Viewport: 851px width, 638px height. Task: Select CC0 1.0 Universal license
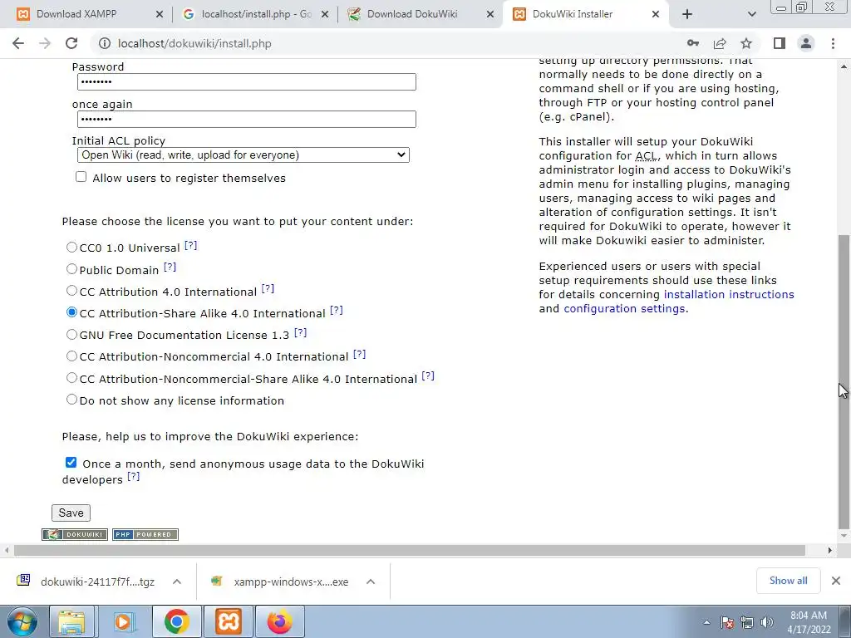coord(71,247)
